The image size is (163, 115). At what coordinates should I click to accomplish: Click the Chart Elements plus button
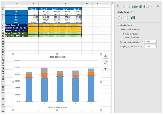106,56
